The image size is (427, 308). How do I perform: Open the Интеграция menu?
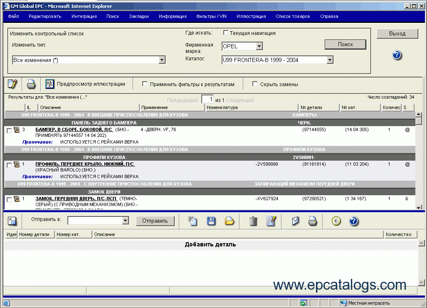[84, 16]
